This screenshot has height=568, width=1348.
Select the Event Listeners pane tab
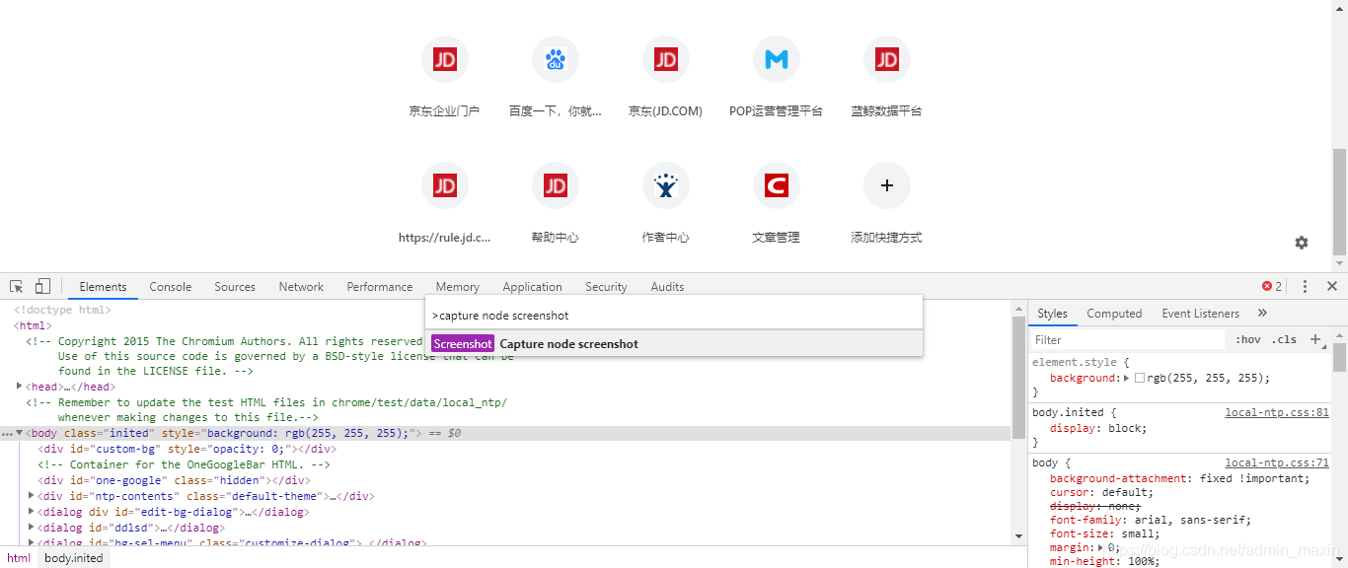(1200, 314)
